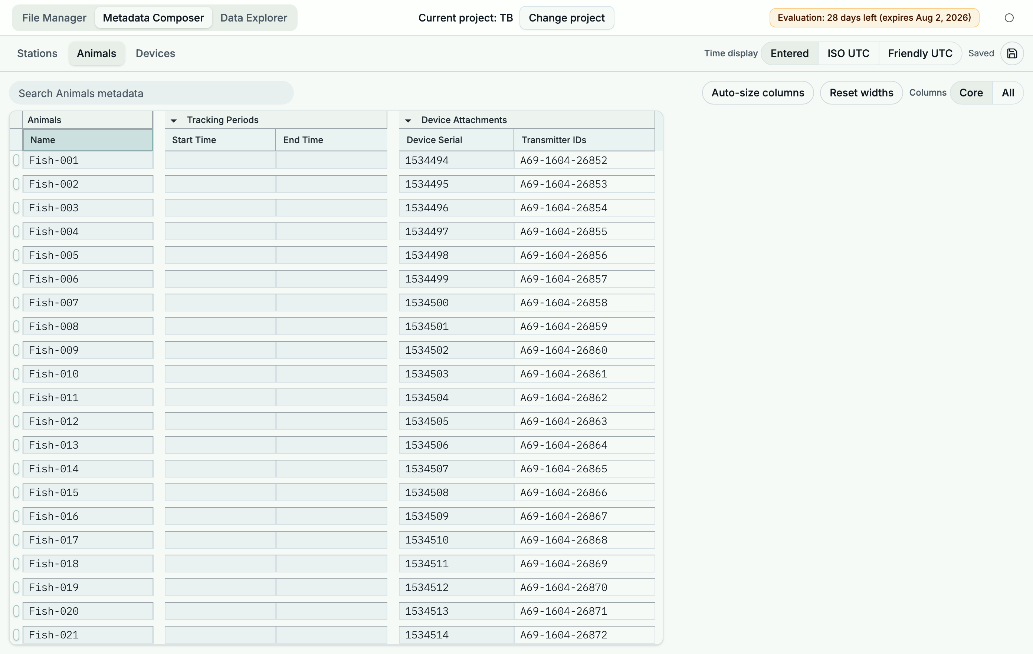The image size is (1033, 654).
Task: Click transmitter ID A69-1604-26857
Action: tap(584, 279)
